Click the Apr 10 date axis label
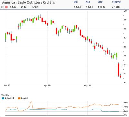Image resolution: width=129 pixels, height=117 pixels. click(x=47, y=85)
